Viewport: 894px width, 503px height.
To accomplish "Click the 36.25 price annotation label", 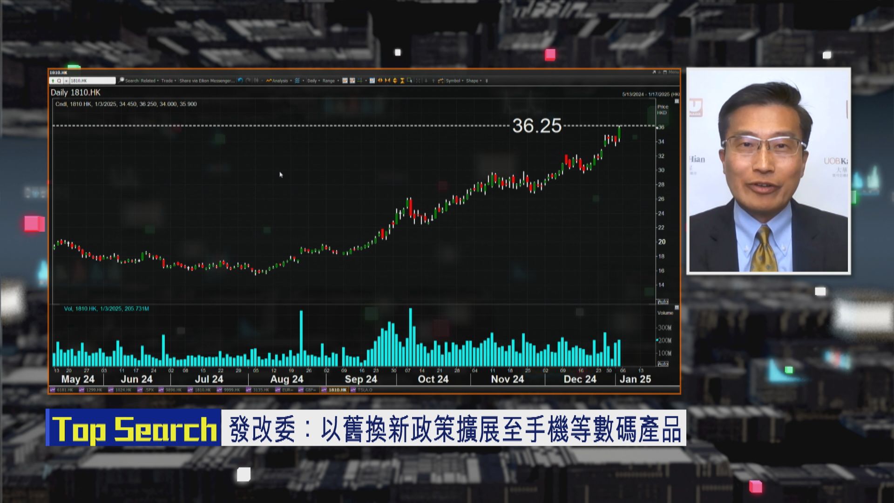I will (537, 126).
